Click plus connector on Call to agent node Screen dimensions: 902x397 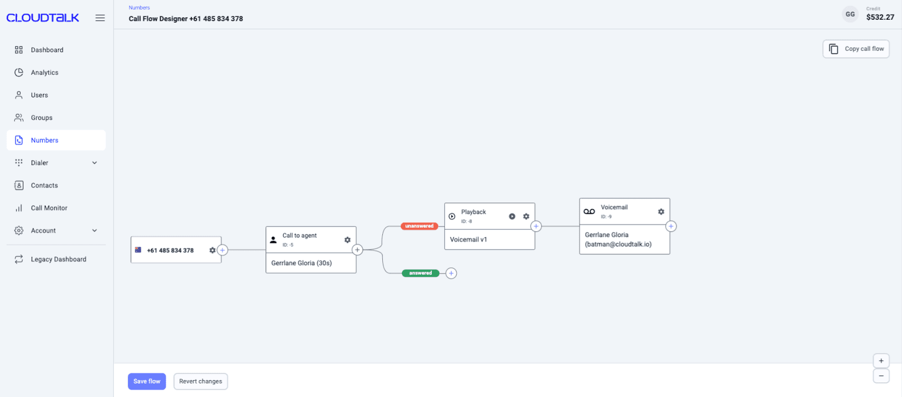point(357,250)
